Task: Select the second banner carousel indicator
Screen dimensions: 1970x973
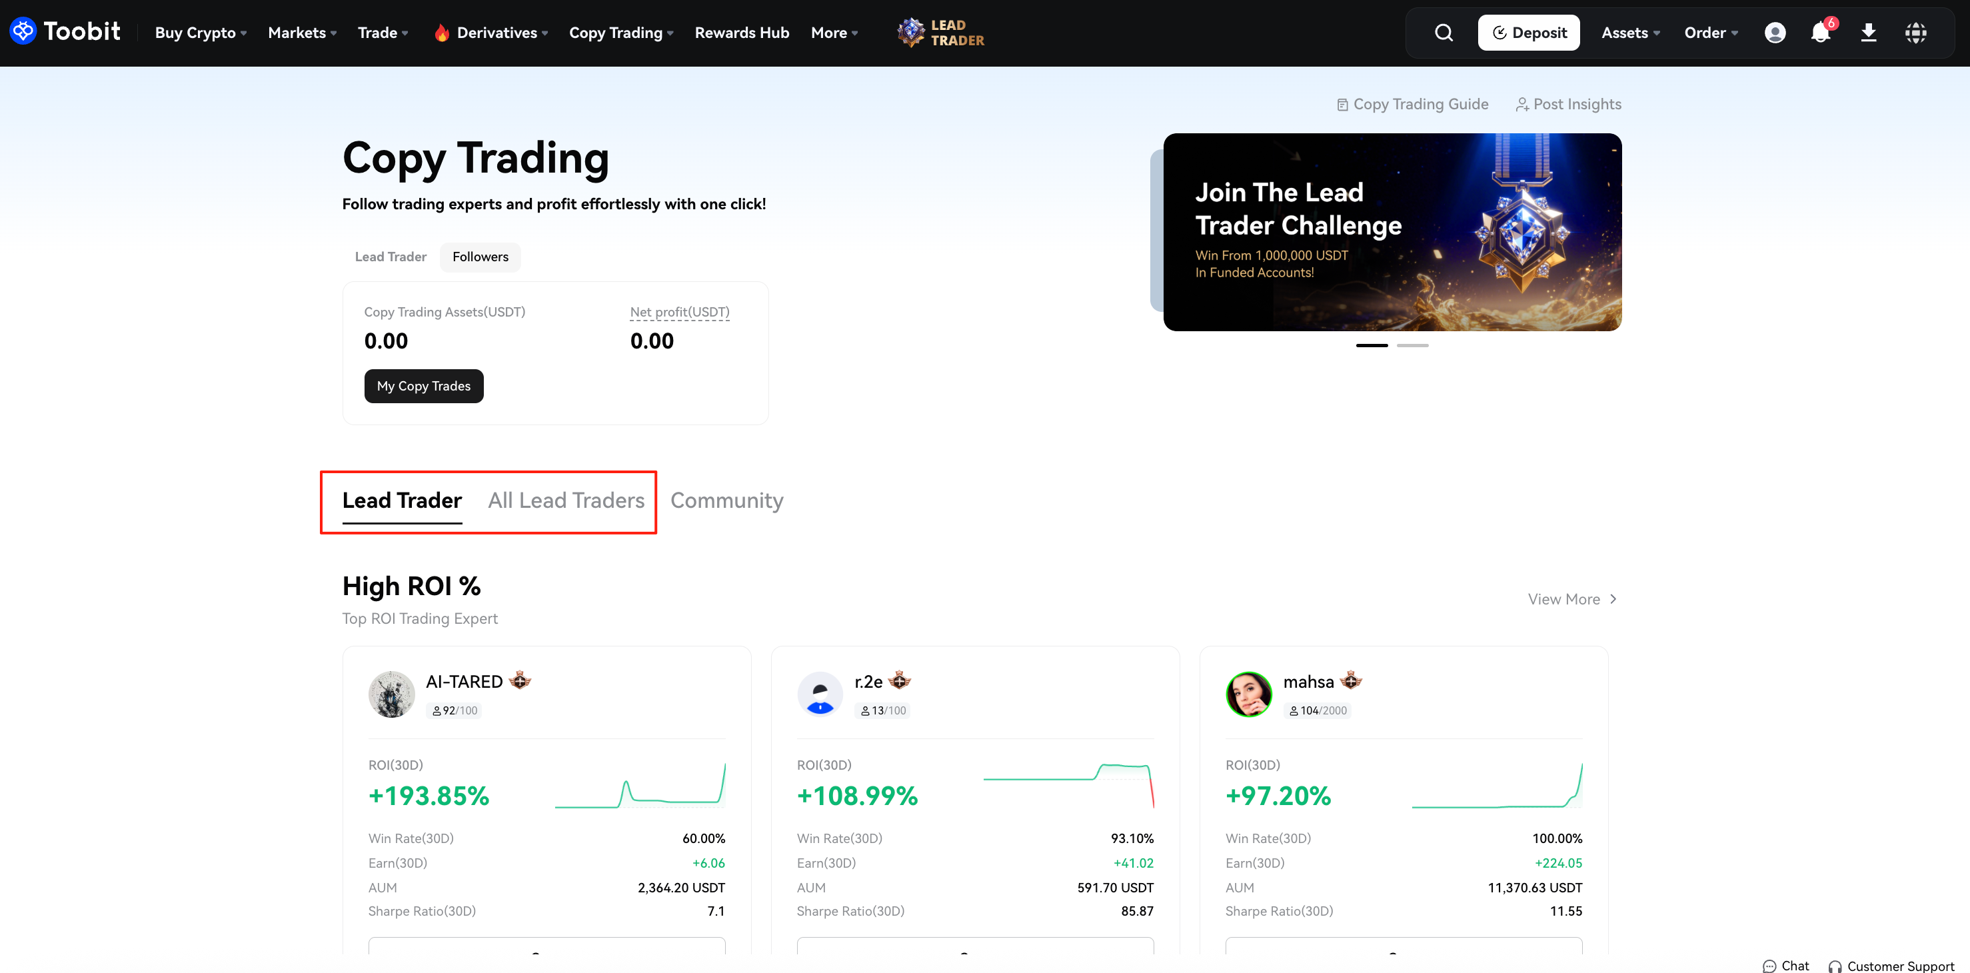Action: point(1412,345)
